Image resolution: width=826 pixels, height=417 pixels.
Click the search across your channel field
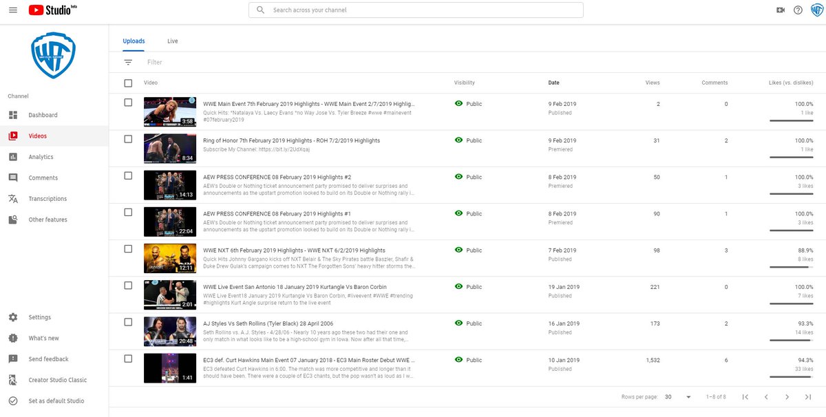pos(416,10)
